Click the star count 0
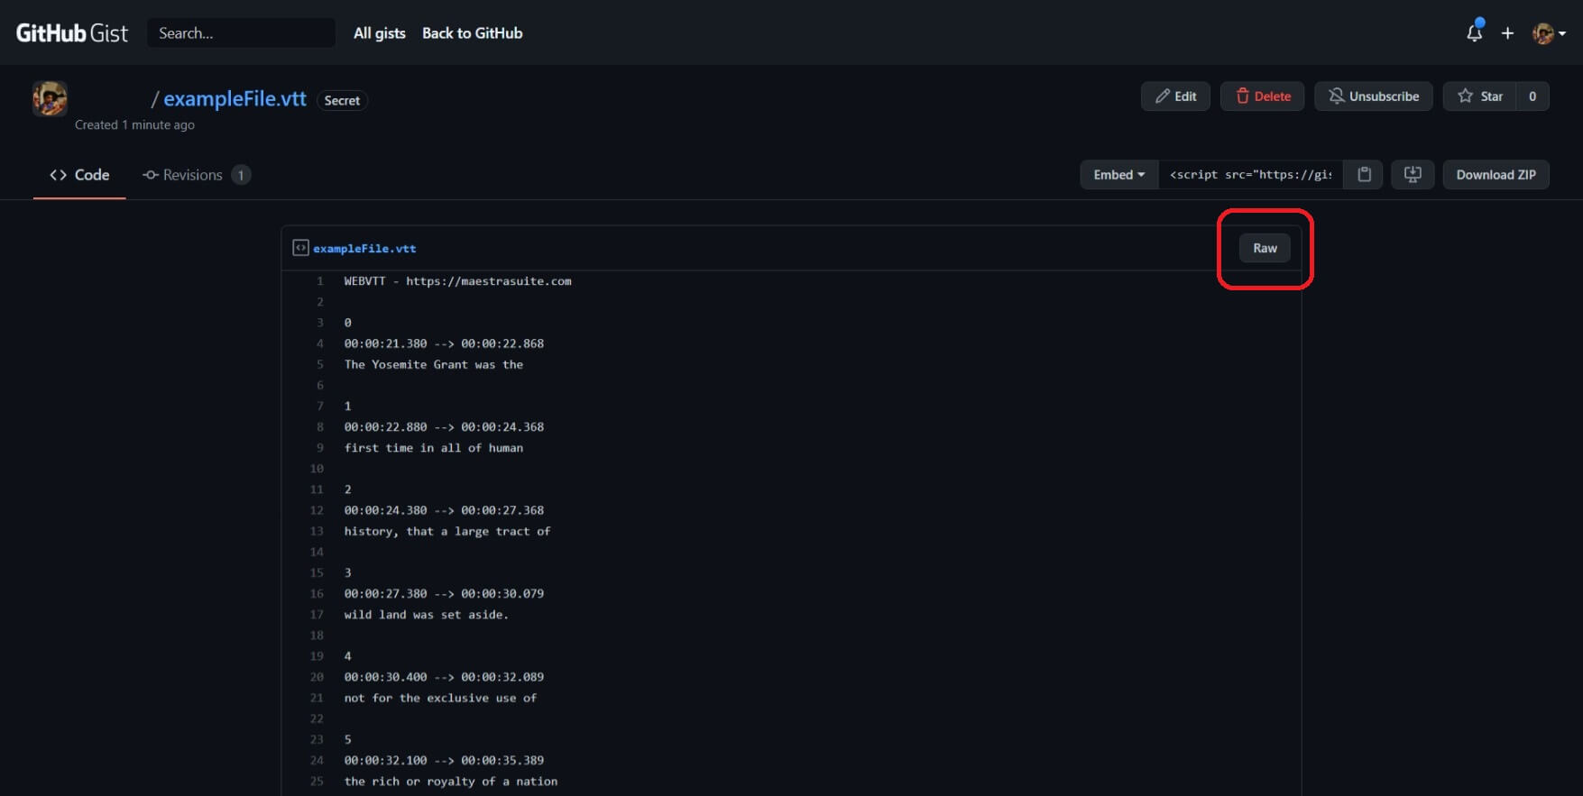Viewport: 1583px width, 796px height. [1532, 96]
